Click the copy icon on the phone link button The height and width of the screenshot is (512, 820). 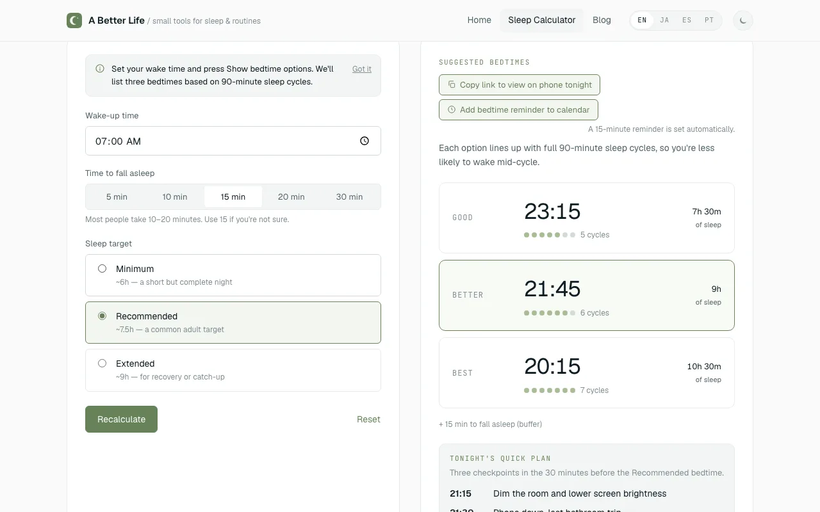point(452,84)
